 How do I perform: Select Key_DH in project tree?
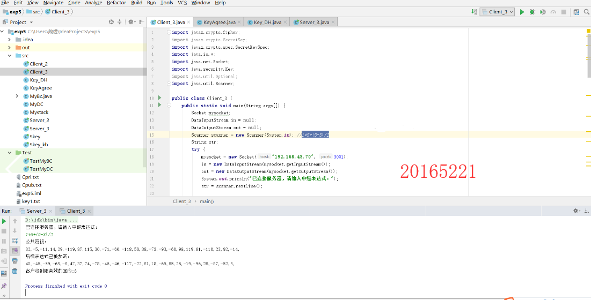pyautogui.click(x=39, y=80)
